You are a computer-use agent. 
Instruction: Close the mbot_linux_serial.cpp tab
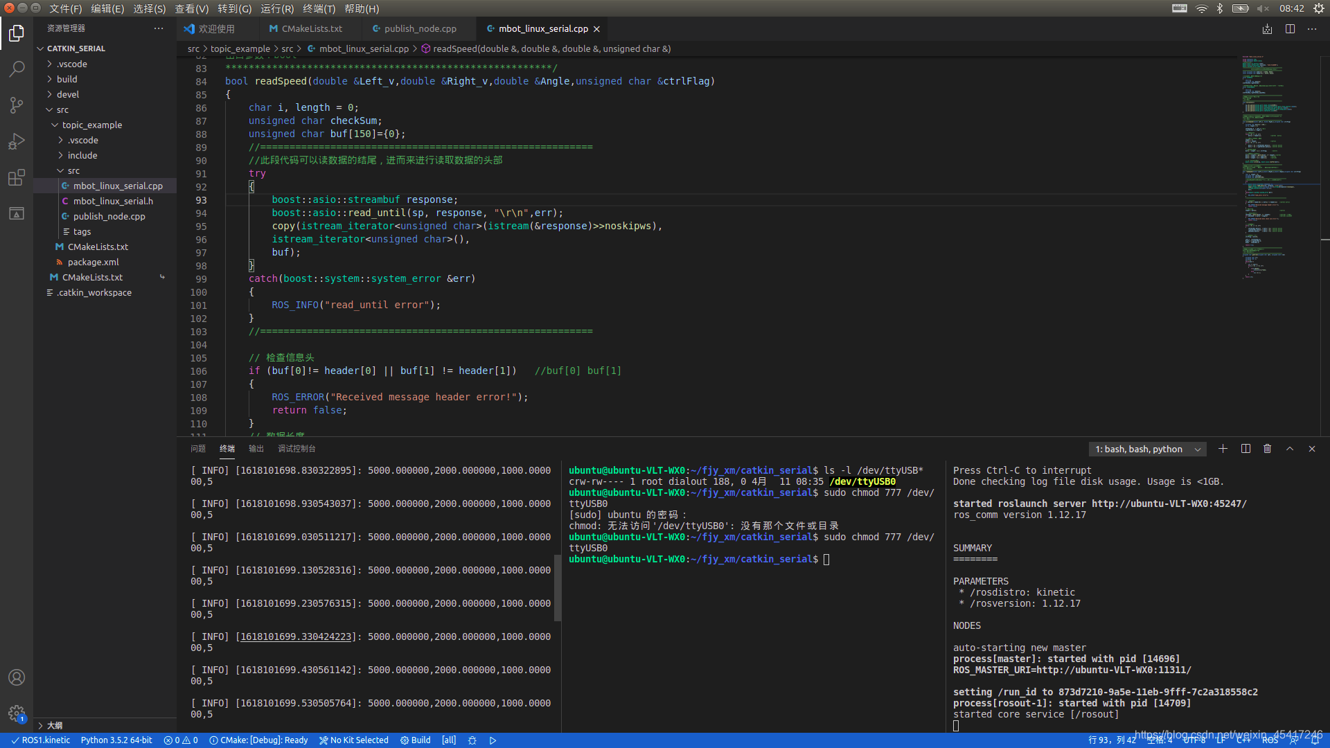(596, 29)
